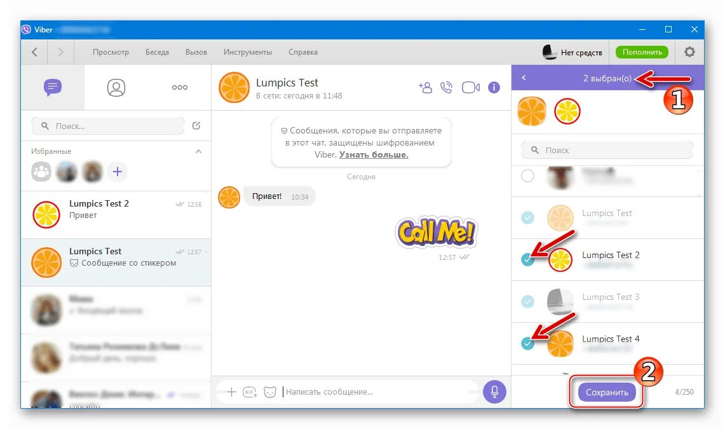The width and height of the screenshot is (725, 429).
Task: Open the group favorite icon in Избранные
Action: pos(41,172)
